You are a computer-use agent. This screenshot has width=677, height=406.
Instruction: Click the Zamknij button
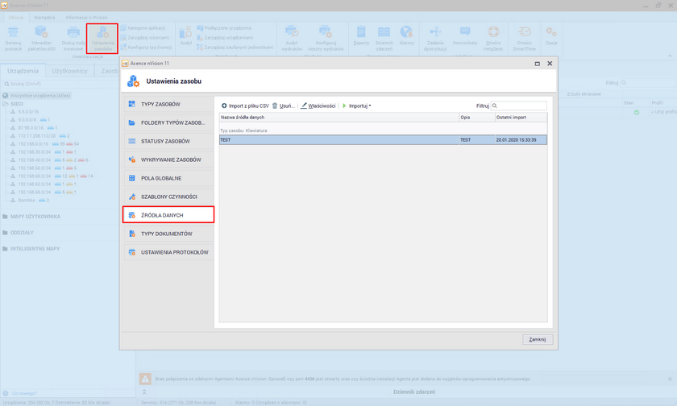(537, 339)
